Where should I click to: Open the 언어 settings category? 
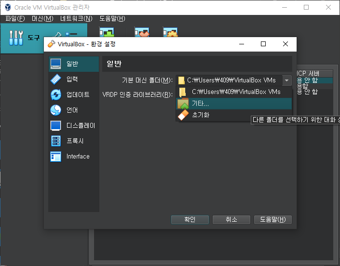pos(74,110)
